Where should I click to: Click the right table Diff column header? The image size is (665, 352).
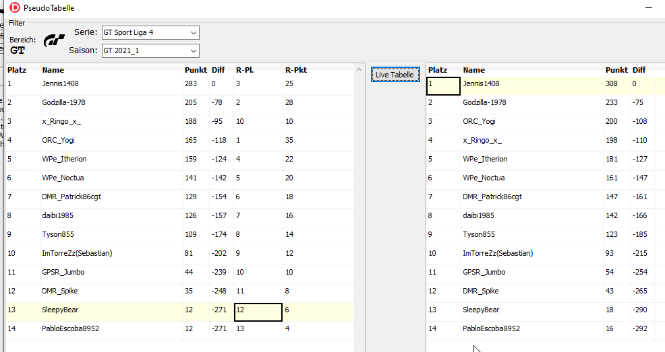pos(639,70)
